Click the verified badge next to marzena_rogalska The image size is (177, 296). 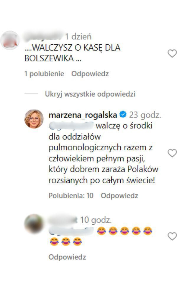pos(123,114)
